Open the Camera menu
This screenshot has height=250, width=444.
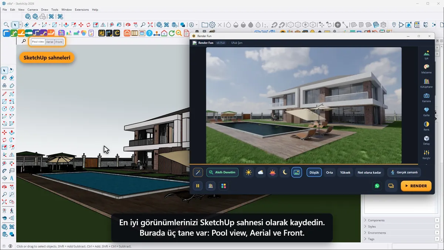pos(33,10)
